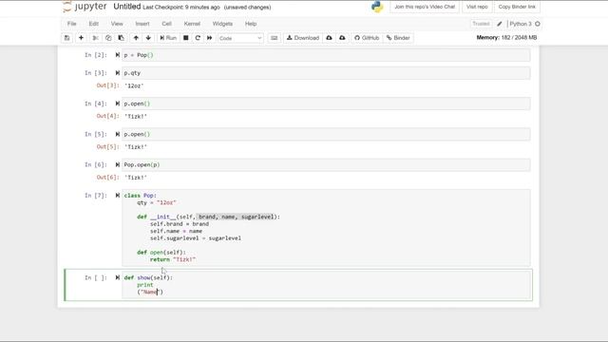The height and width of the screenshot is (342, 608).
Task: Open the View menu
Action: [x=117, y=24]
